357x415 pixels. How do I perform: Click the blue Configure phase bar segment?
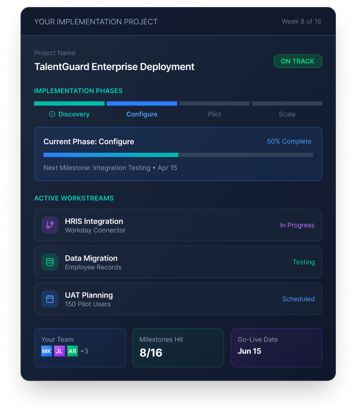[142, 104]
